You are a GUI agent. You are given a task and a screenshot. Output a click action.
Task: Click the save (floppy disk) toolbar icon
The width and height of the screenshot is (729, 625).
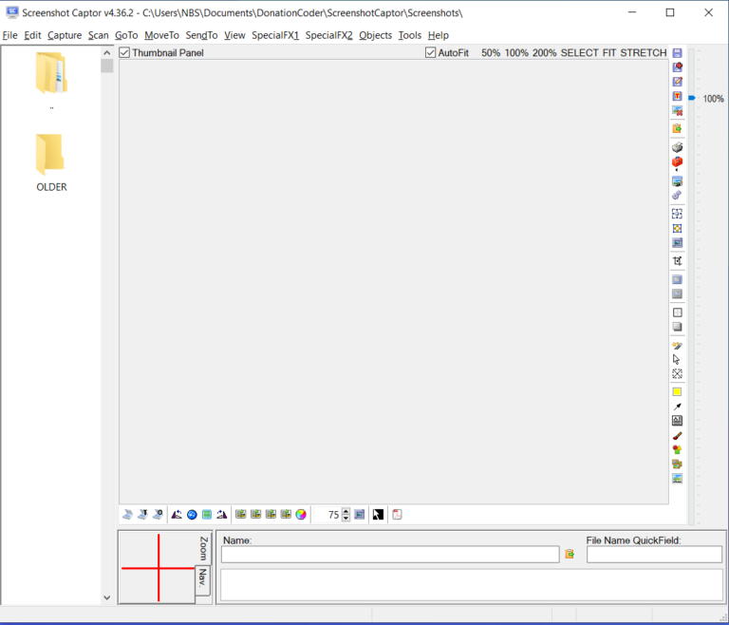point(677,53)
